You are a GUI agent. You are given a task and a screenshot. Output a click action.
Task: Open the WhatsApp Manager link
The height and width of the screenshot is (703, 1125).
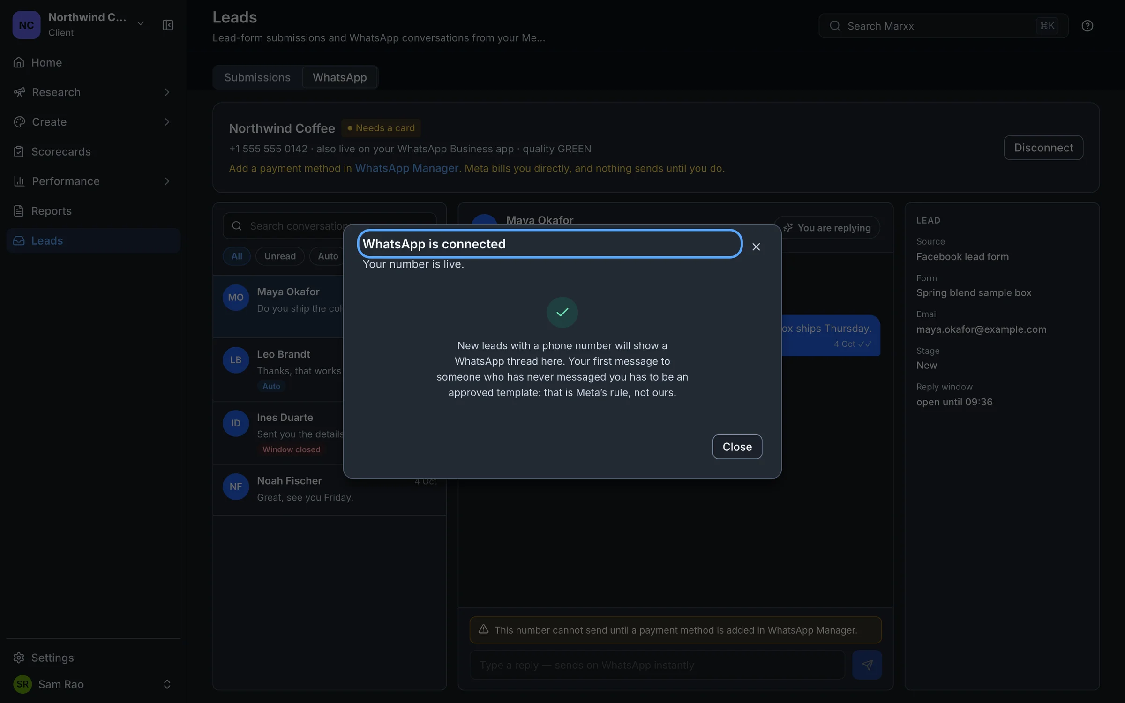pos(406,168)
